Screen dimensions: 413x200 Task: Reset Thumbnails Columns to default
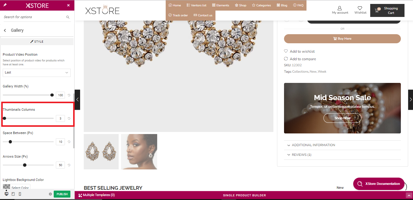pyautogui.click(x=69, y=119)
